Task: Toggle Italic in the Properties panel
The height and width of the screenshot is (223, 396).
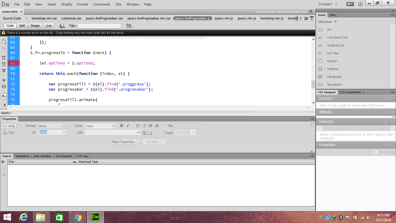Action: 127,126
